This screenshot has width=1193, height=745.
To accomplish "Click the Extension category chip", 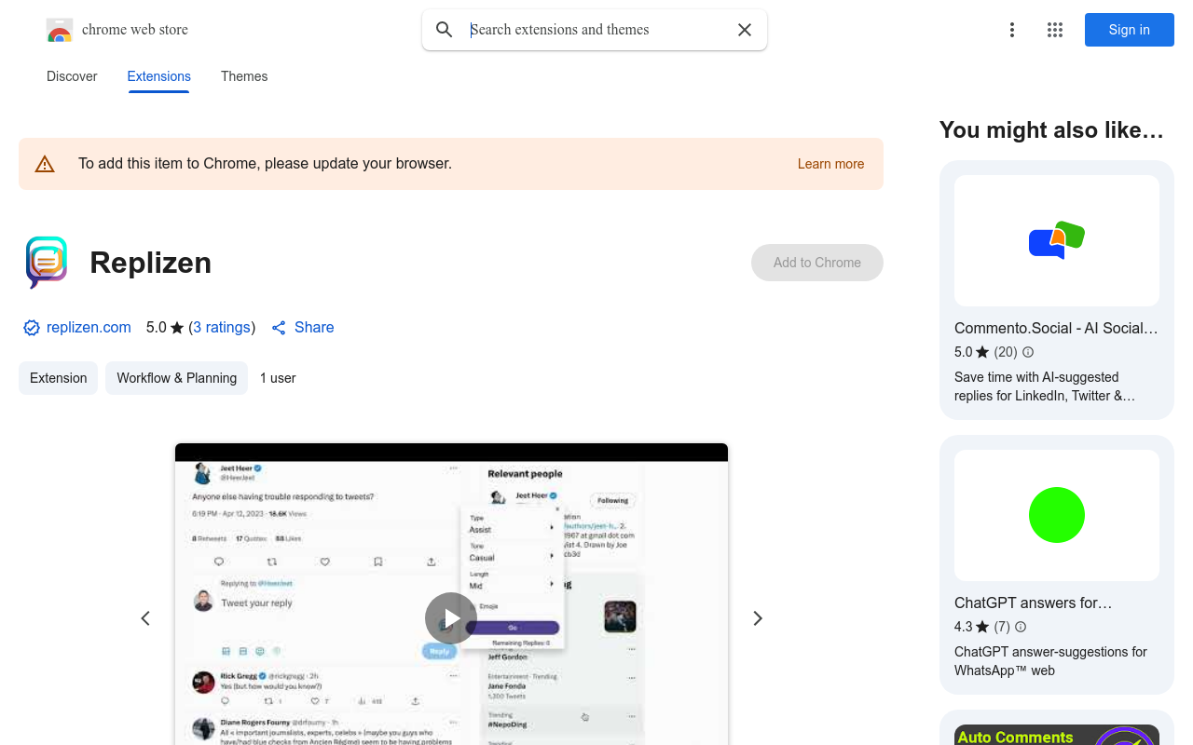I will [58, 378].
